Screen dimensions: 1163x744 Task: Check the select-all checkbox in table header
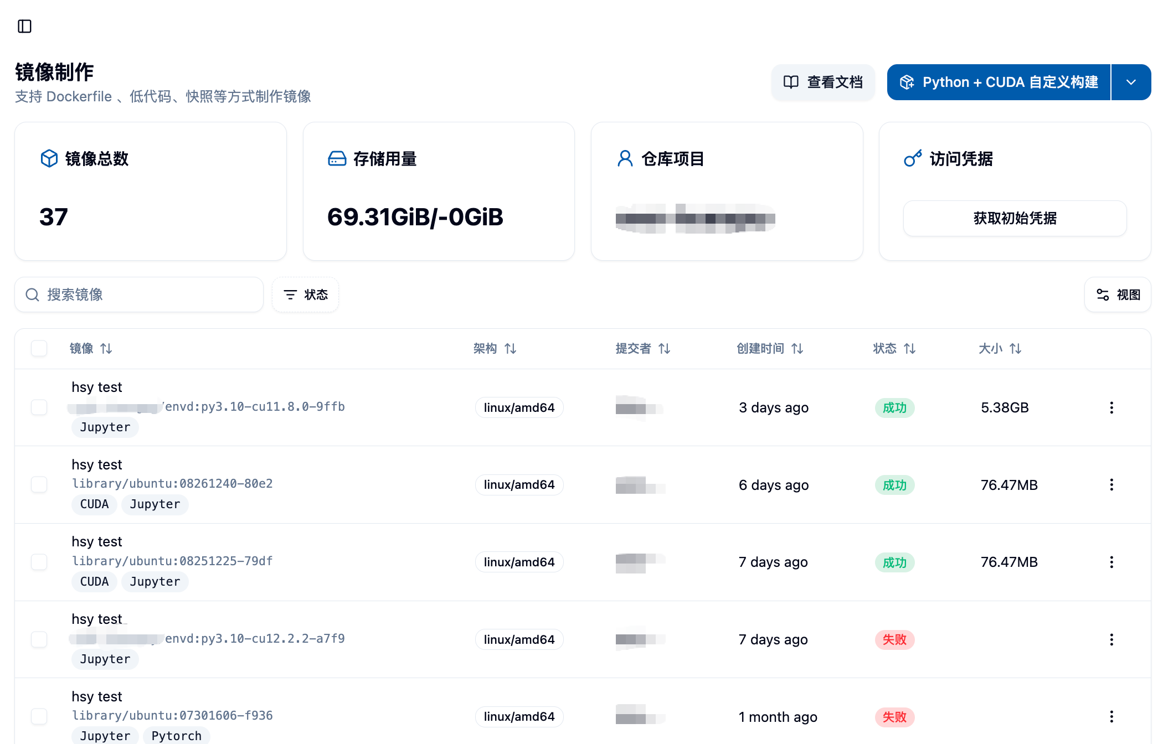click(x=39, y=349)
